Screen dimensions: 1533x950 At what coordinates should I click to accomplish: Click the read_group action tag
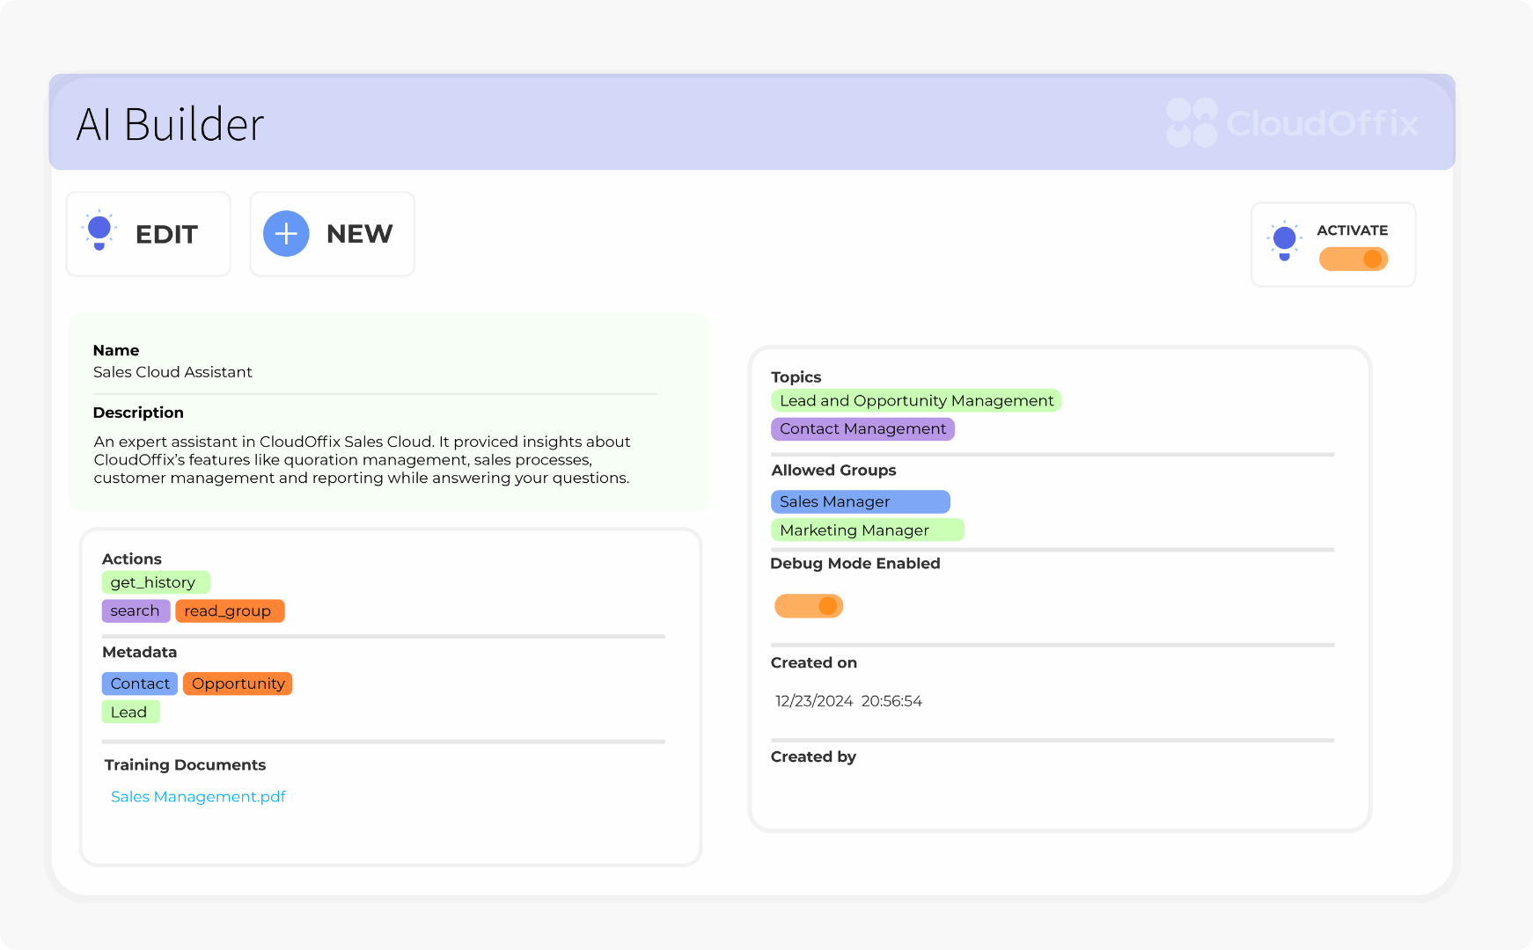[229, 610]
